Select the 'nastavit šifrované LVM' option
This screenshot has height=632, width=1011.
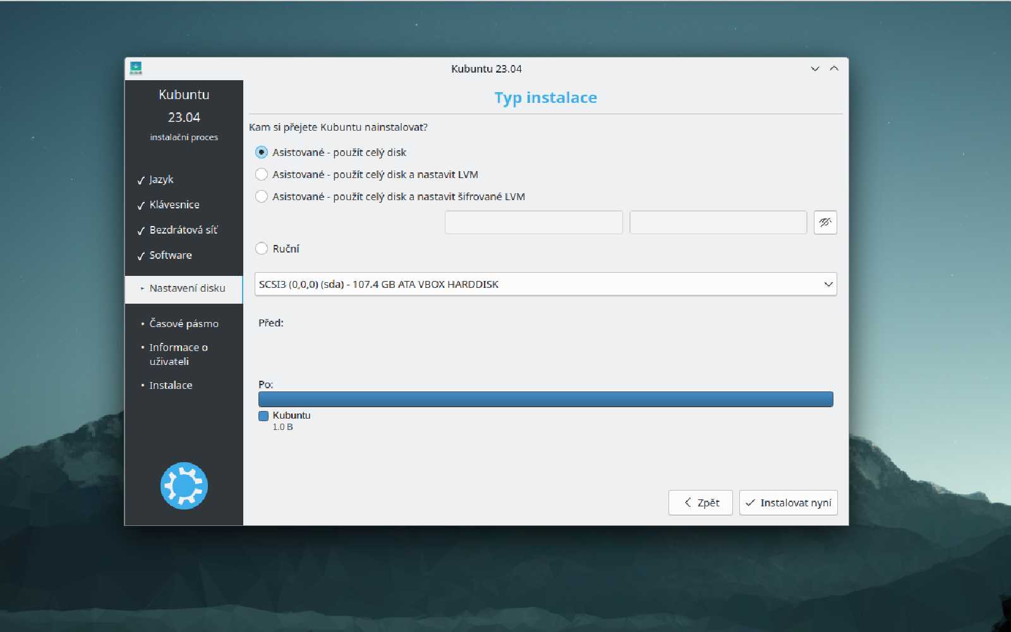(390, 196)
